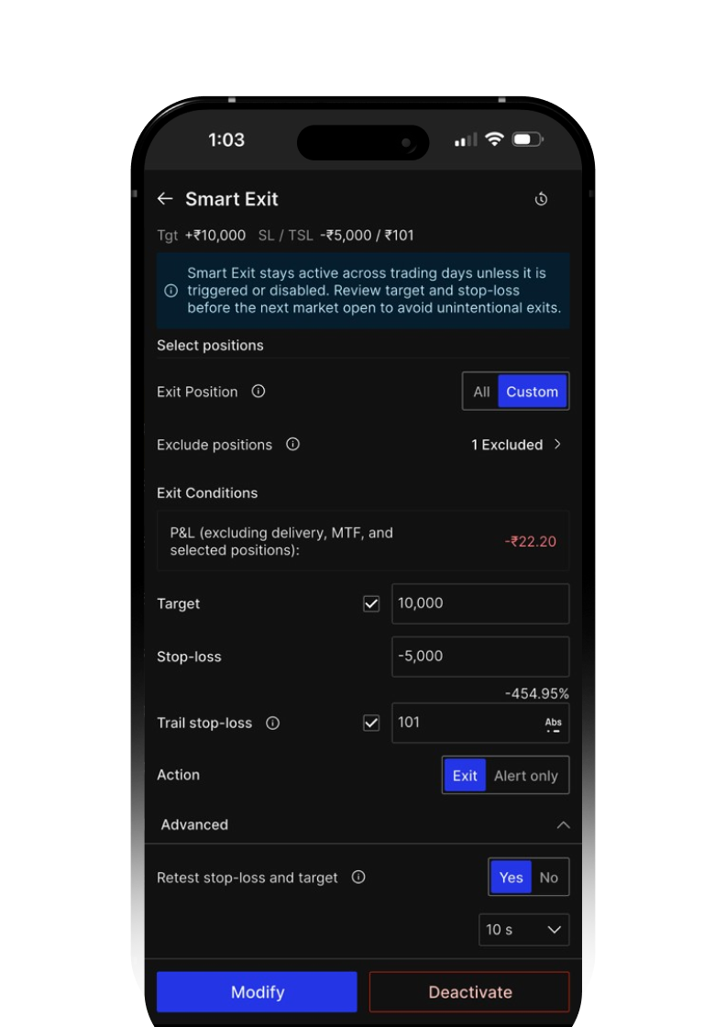Tap the Select positions heading
Viewport: 726px width, 1027px height.
tap(210, 345)
